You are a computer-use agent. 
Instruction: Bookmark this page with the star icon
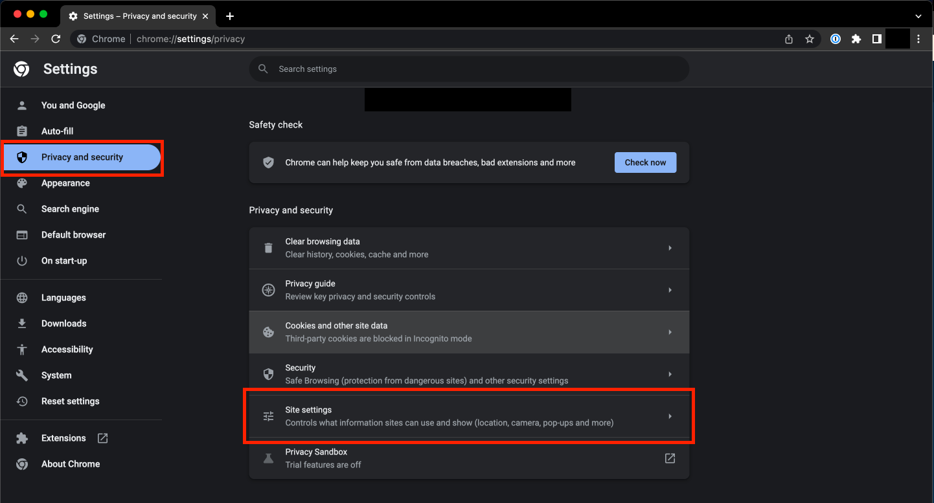810,39
